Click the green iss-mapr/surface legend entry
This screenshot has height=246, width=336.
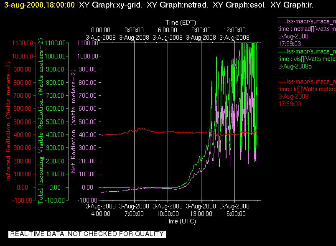click(x=307, y=52)
